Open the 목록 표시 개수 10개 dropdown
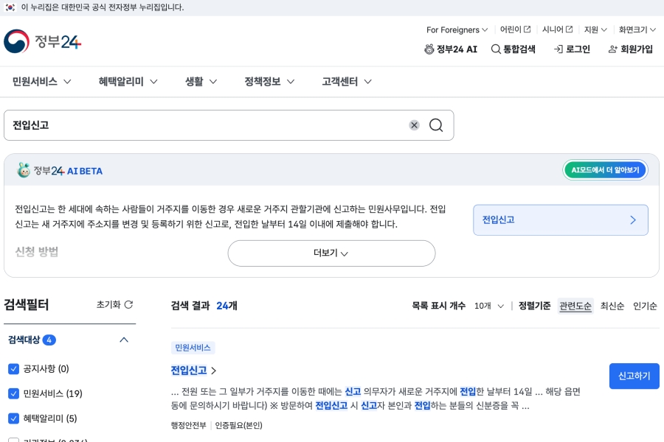The height and width of the screenshot is (442, 664). [489, 306]
